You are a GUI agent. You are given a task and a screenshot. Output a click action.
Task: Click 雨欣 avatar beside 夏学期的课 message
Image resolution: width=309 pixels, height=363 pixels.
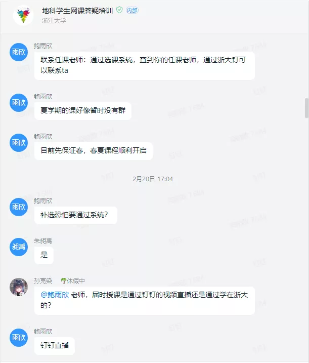[19, 103]
